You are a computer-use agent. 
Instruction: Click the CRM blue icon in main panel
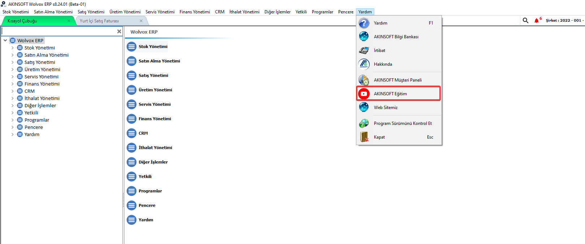132,133
